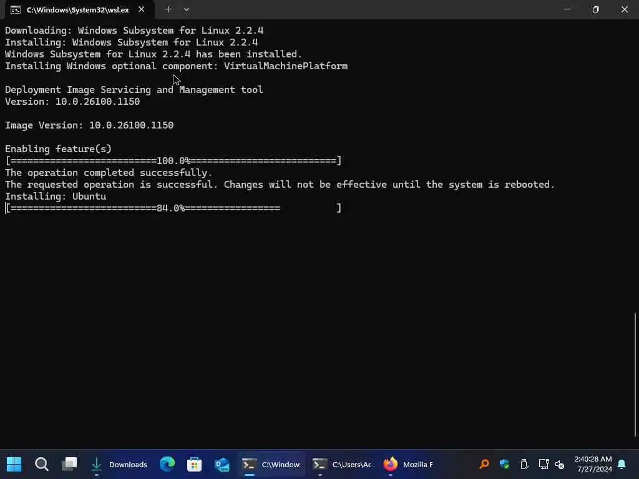
Task: Open the display/network tray icon
Action: 544,464
